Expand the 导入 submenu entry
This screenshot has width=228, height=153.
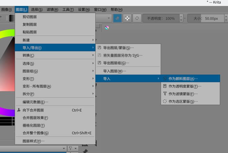click(128, 79)
